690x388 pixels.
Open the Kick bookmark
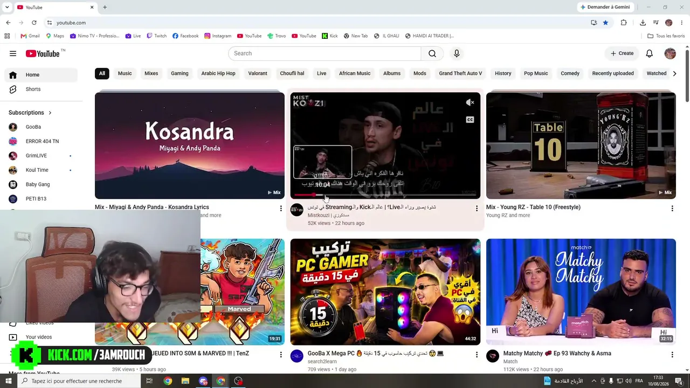click(329, 36)
